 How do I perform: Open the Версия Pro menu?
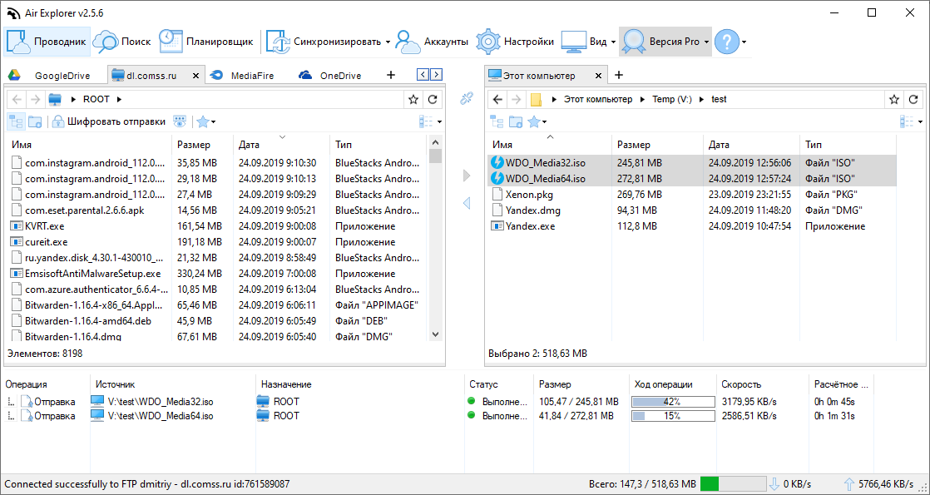665,42
